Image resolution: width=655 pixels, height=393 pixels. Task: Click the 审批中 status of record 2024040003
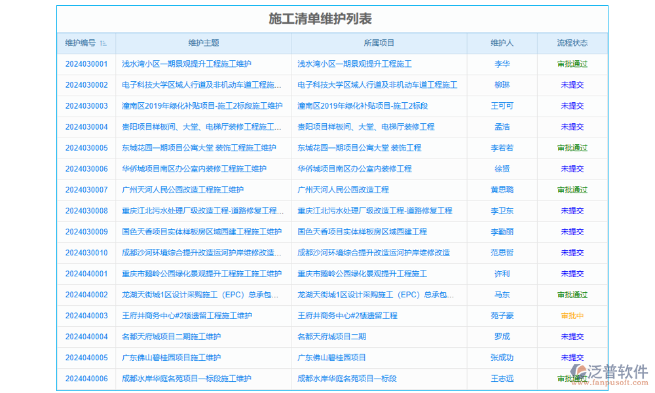[572, 316]
